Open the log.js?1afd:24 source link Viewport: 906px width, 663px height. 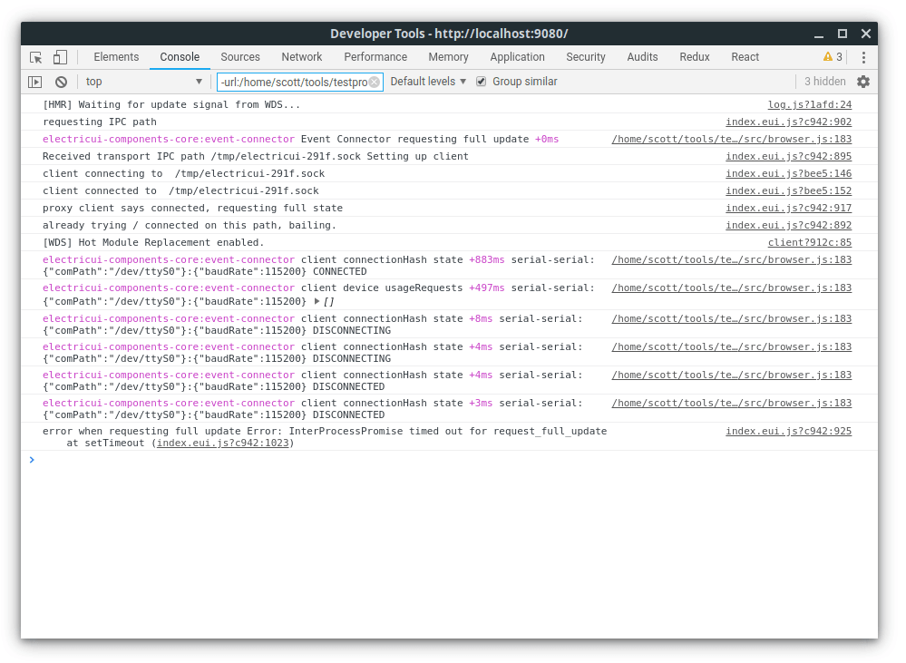809,105
